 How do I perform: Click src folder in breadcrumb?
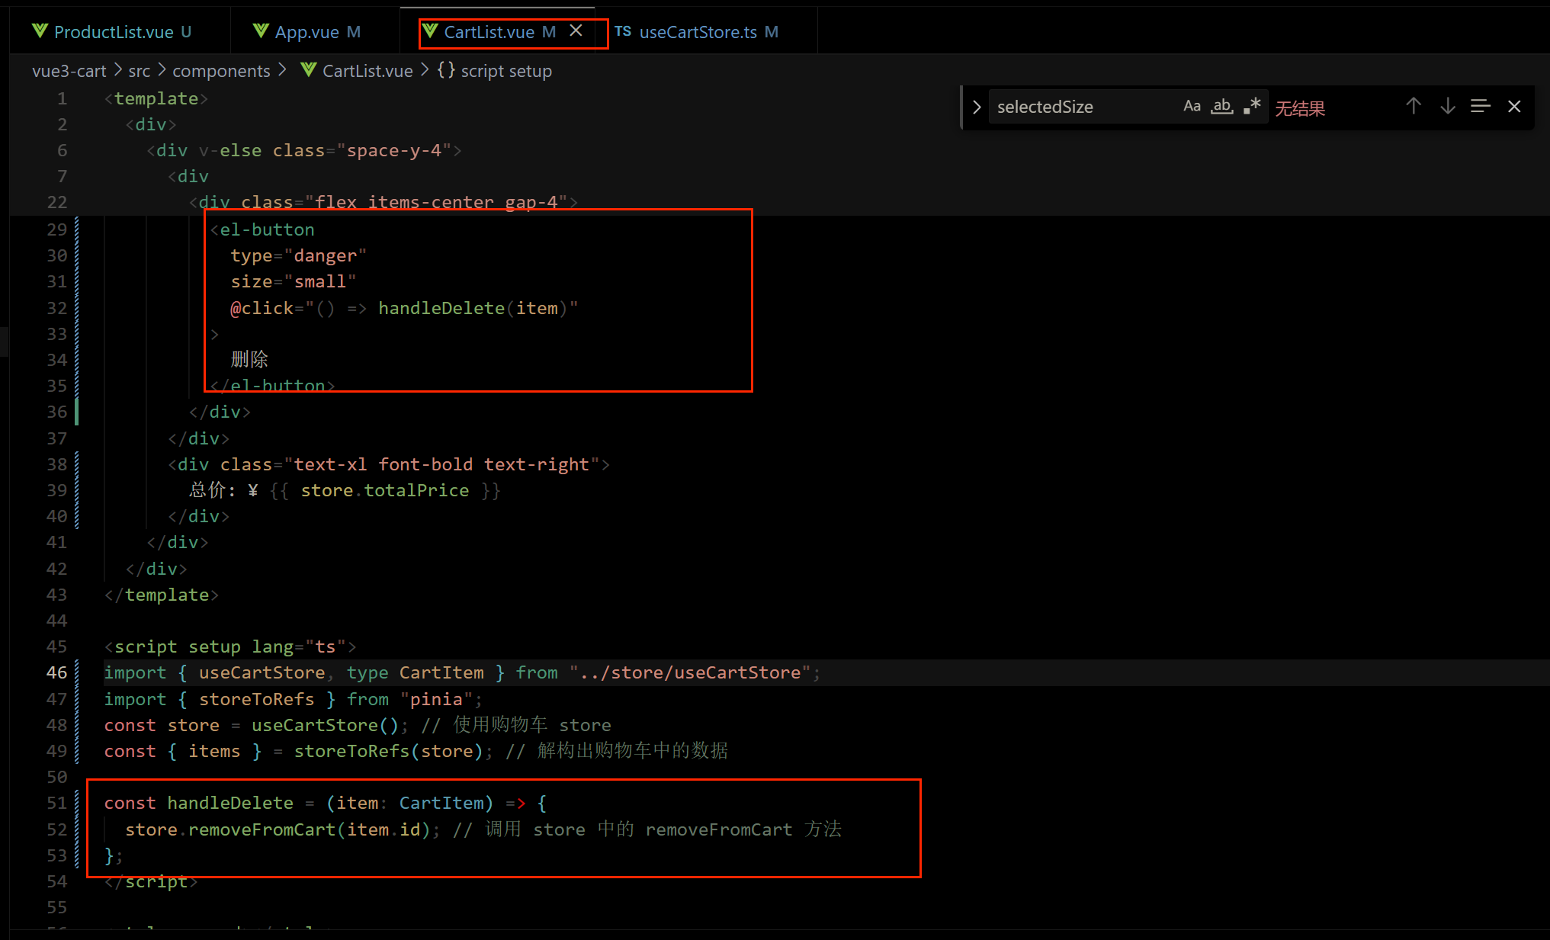(139, 71)
